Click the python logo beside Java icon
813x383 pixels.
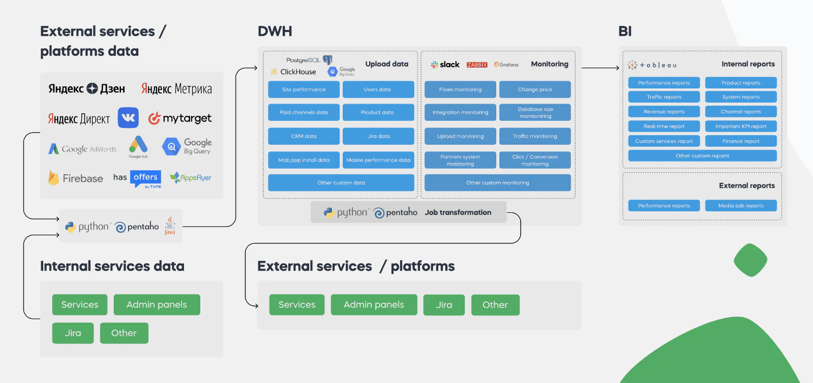point(88,227)
